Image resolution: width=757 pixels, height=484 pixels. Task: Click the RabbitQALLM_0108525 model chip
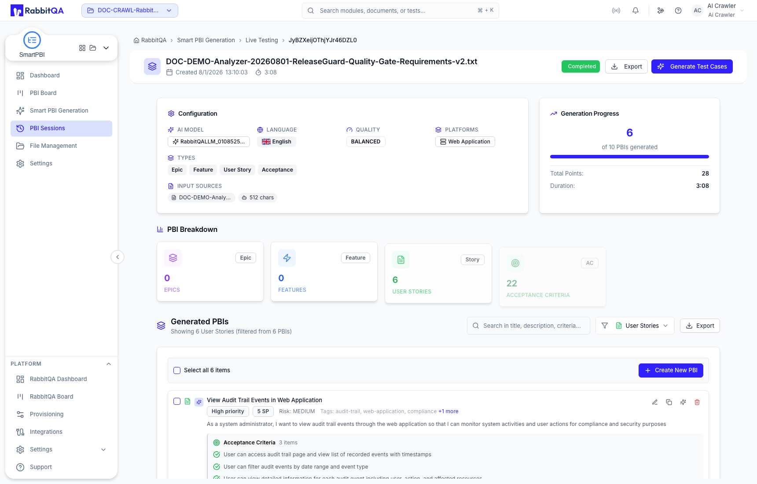click(209, 142)
